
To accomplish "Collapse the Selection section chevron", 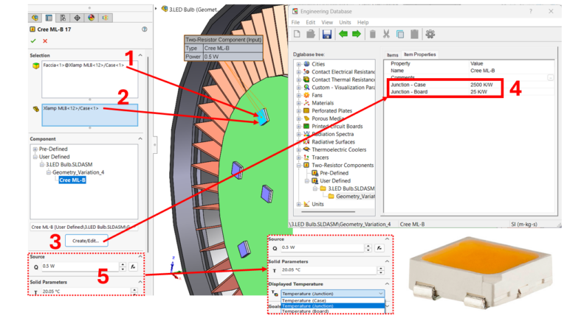I will coord(140,55).
